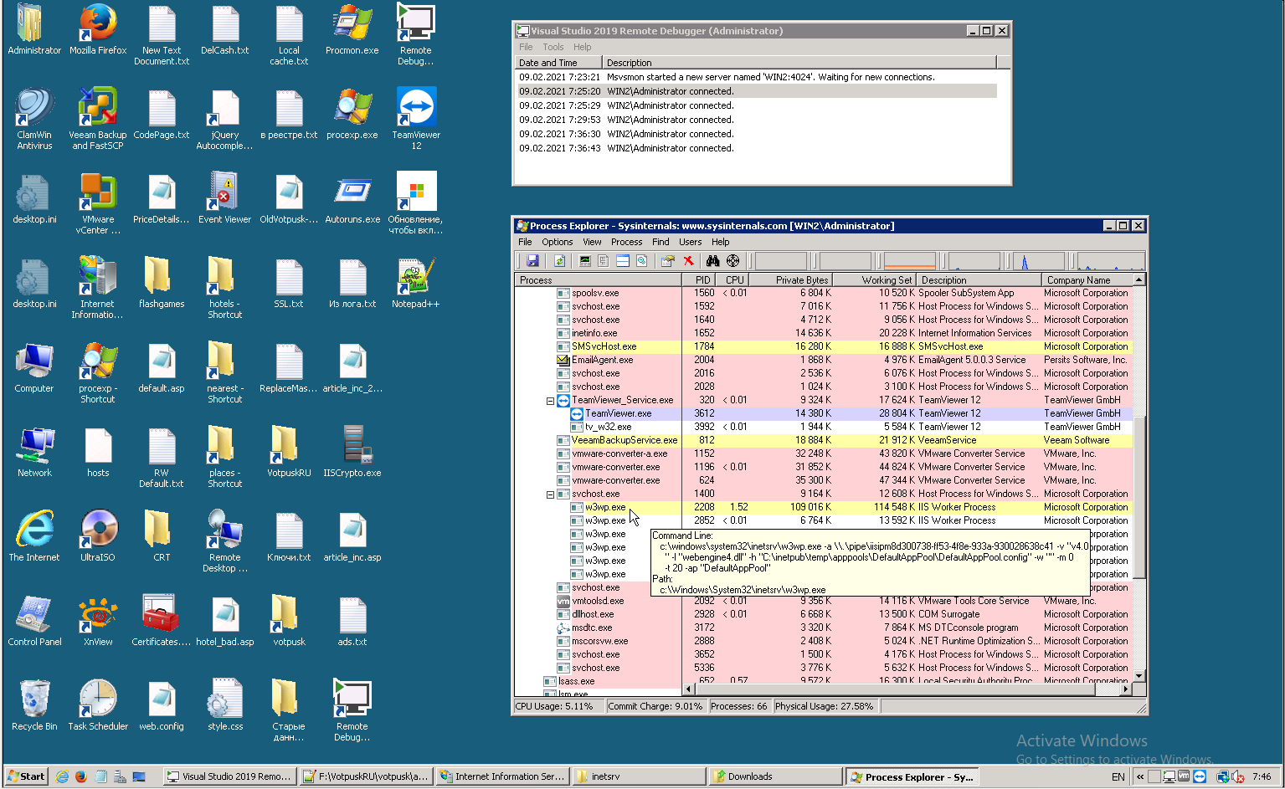Open the Veeam Backup and FastSCP icon

(98, 120)
